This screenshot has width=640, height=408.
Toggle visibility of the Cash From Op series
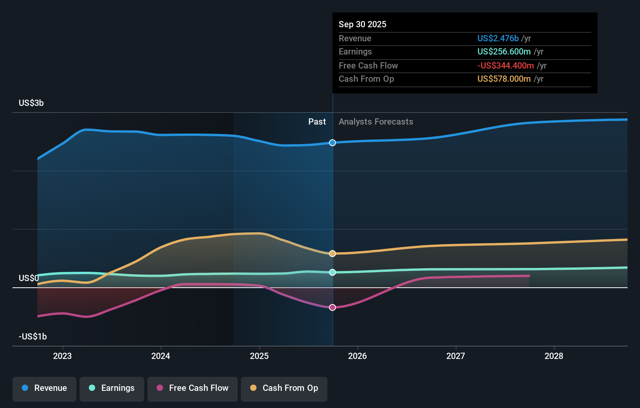[284, 389]
